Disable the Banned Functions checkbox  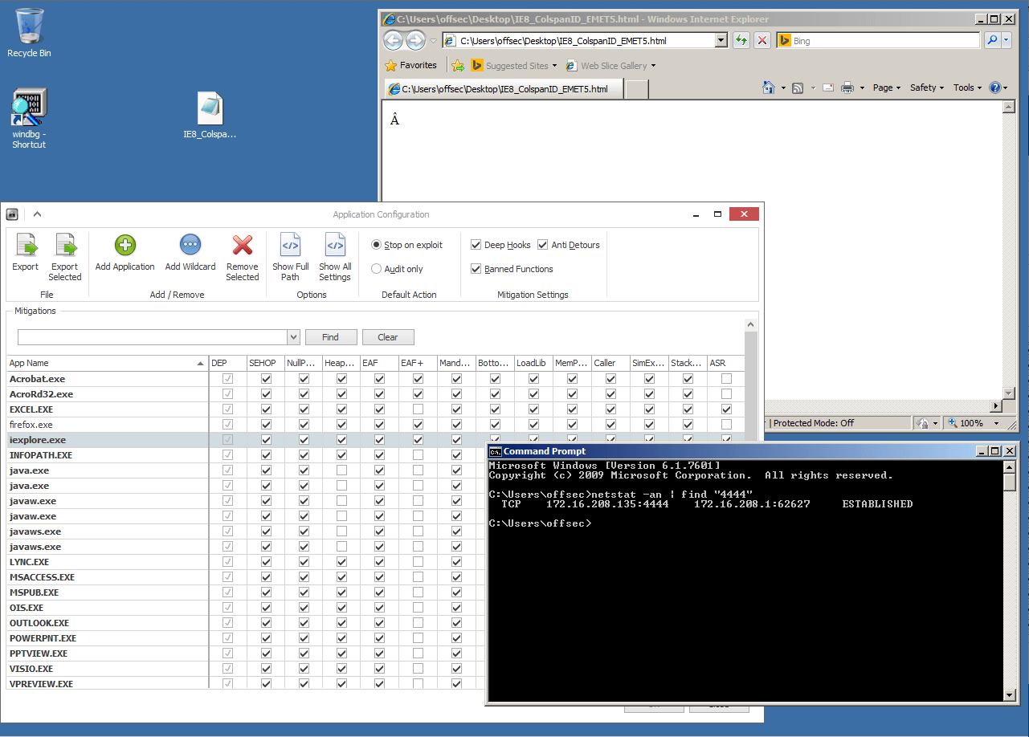click(476, 269)
